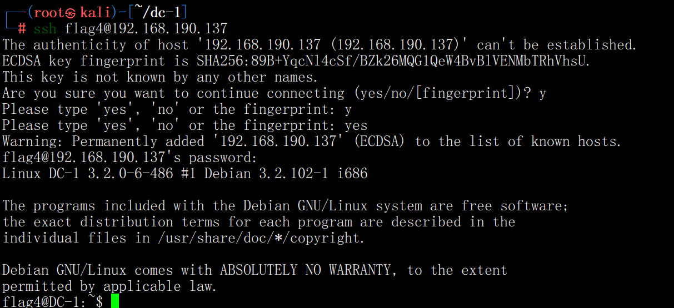Viewport: 674px width, 308px height.
Task: Click the (yes/no/[fingerprint]) option text
Action: coord(441,93)
